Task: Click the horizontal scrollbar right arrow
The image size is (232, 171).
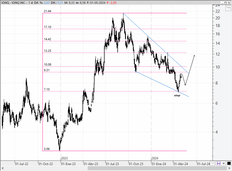Action: 229,168
